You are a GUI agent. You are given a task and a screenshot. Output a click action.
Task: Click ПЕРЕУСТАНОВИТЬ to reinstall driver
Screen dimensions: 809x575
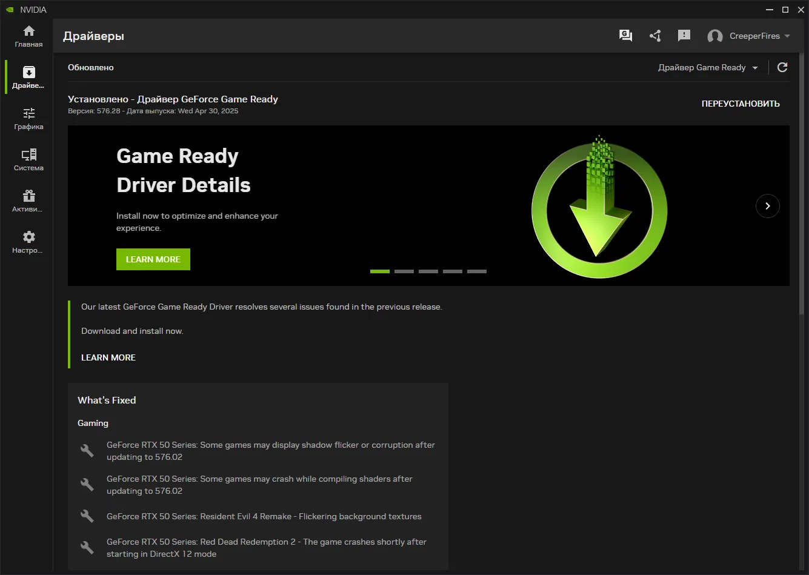tap(741, 104)
